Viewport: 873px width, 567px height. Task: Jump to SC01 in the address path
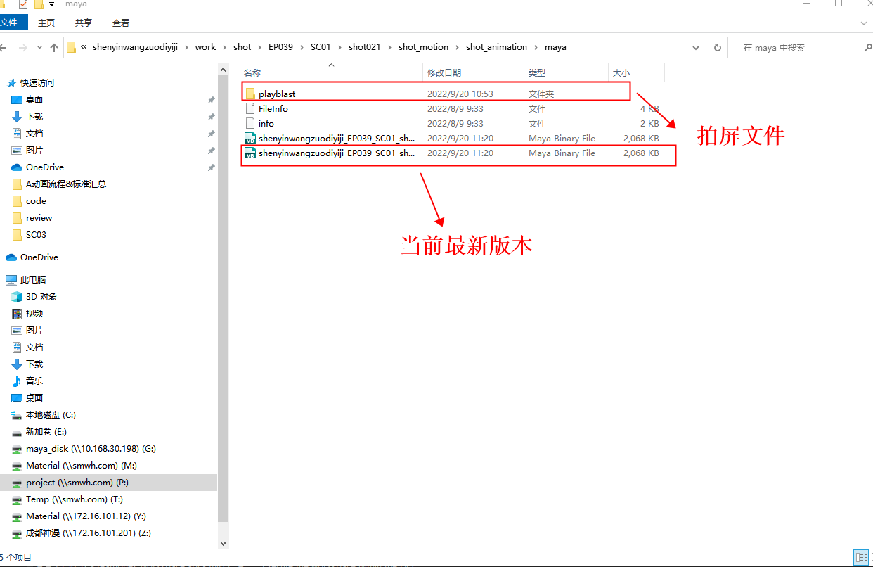(321, 47)
